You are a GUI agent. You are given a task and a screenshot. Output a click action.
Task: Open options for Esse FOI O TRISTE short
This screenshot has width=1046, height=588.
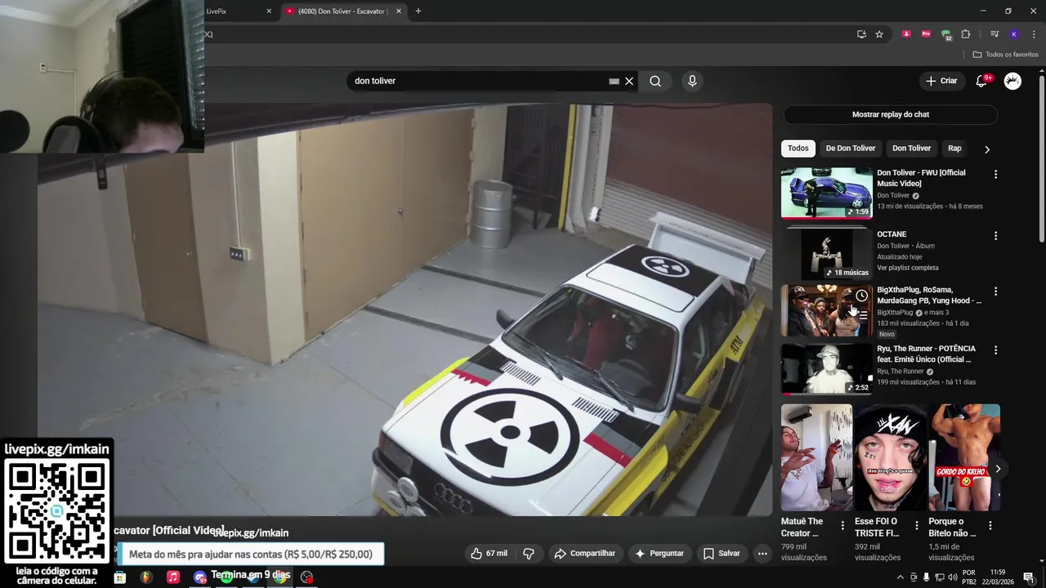916,526
